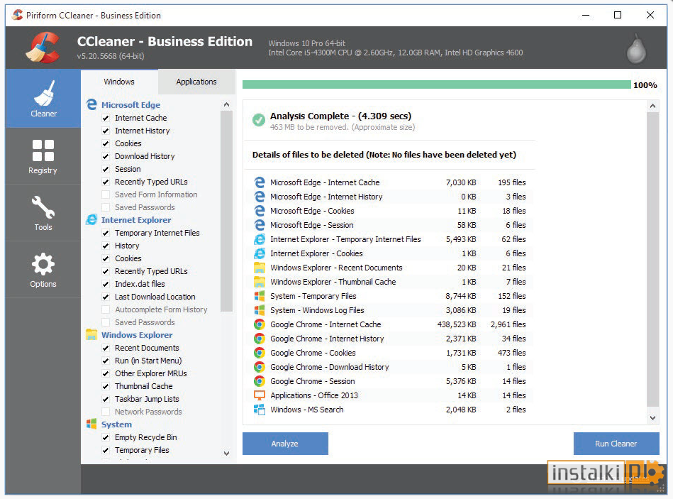Uncheck Download History under Microsoft Edge

click(x=106, y=156)
